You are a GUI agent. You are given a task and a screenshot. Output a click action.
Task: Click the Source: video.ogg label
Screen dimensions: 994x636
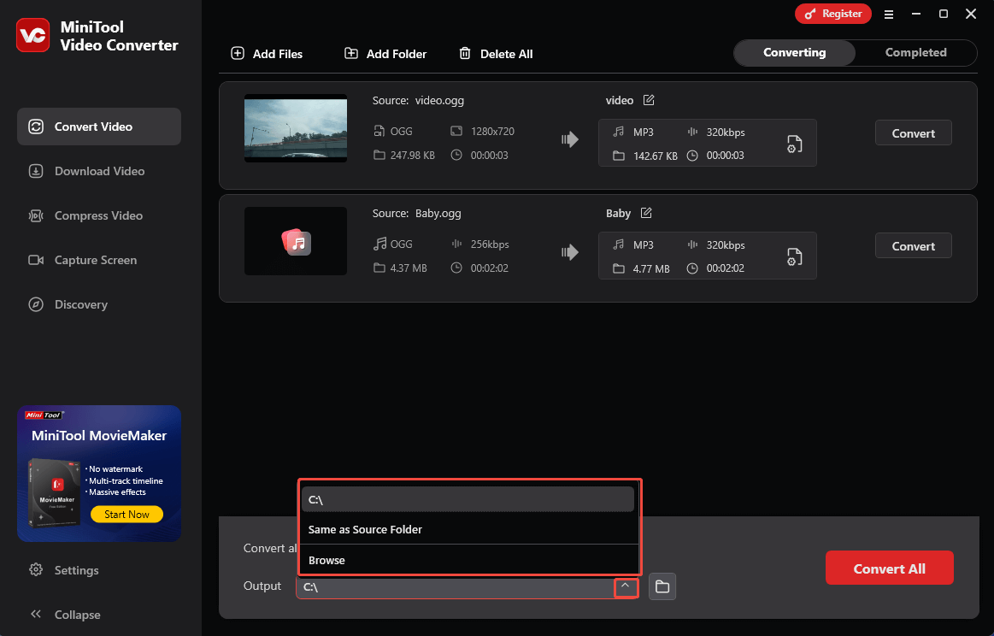[x=418, y=100]
